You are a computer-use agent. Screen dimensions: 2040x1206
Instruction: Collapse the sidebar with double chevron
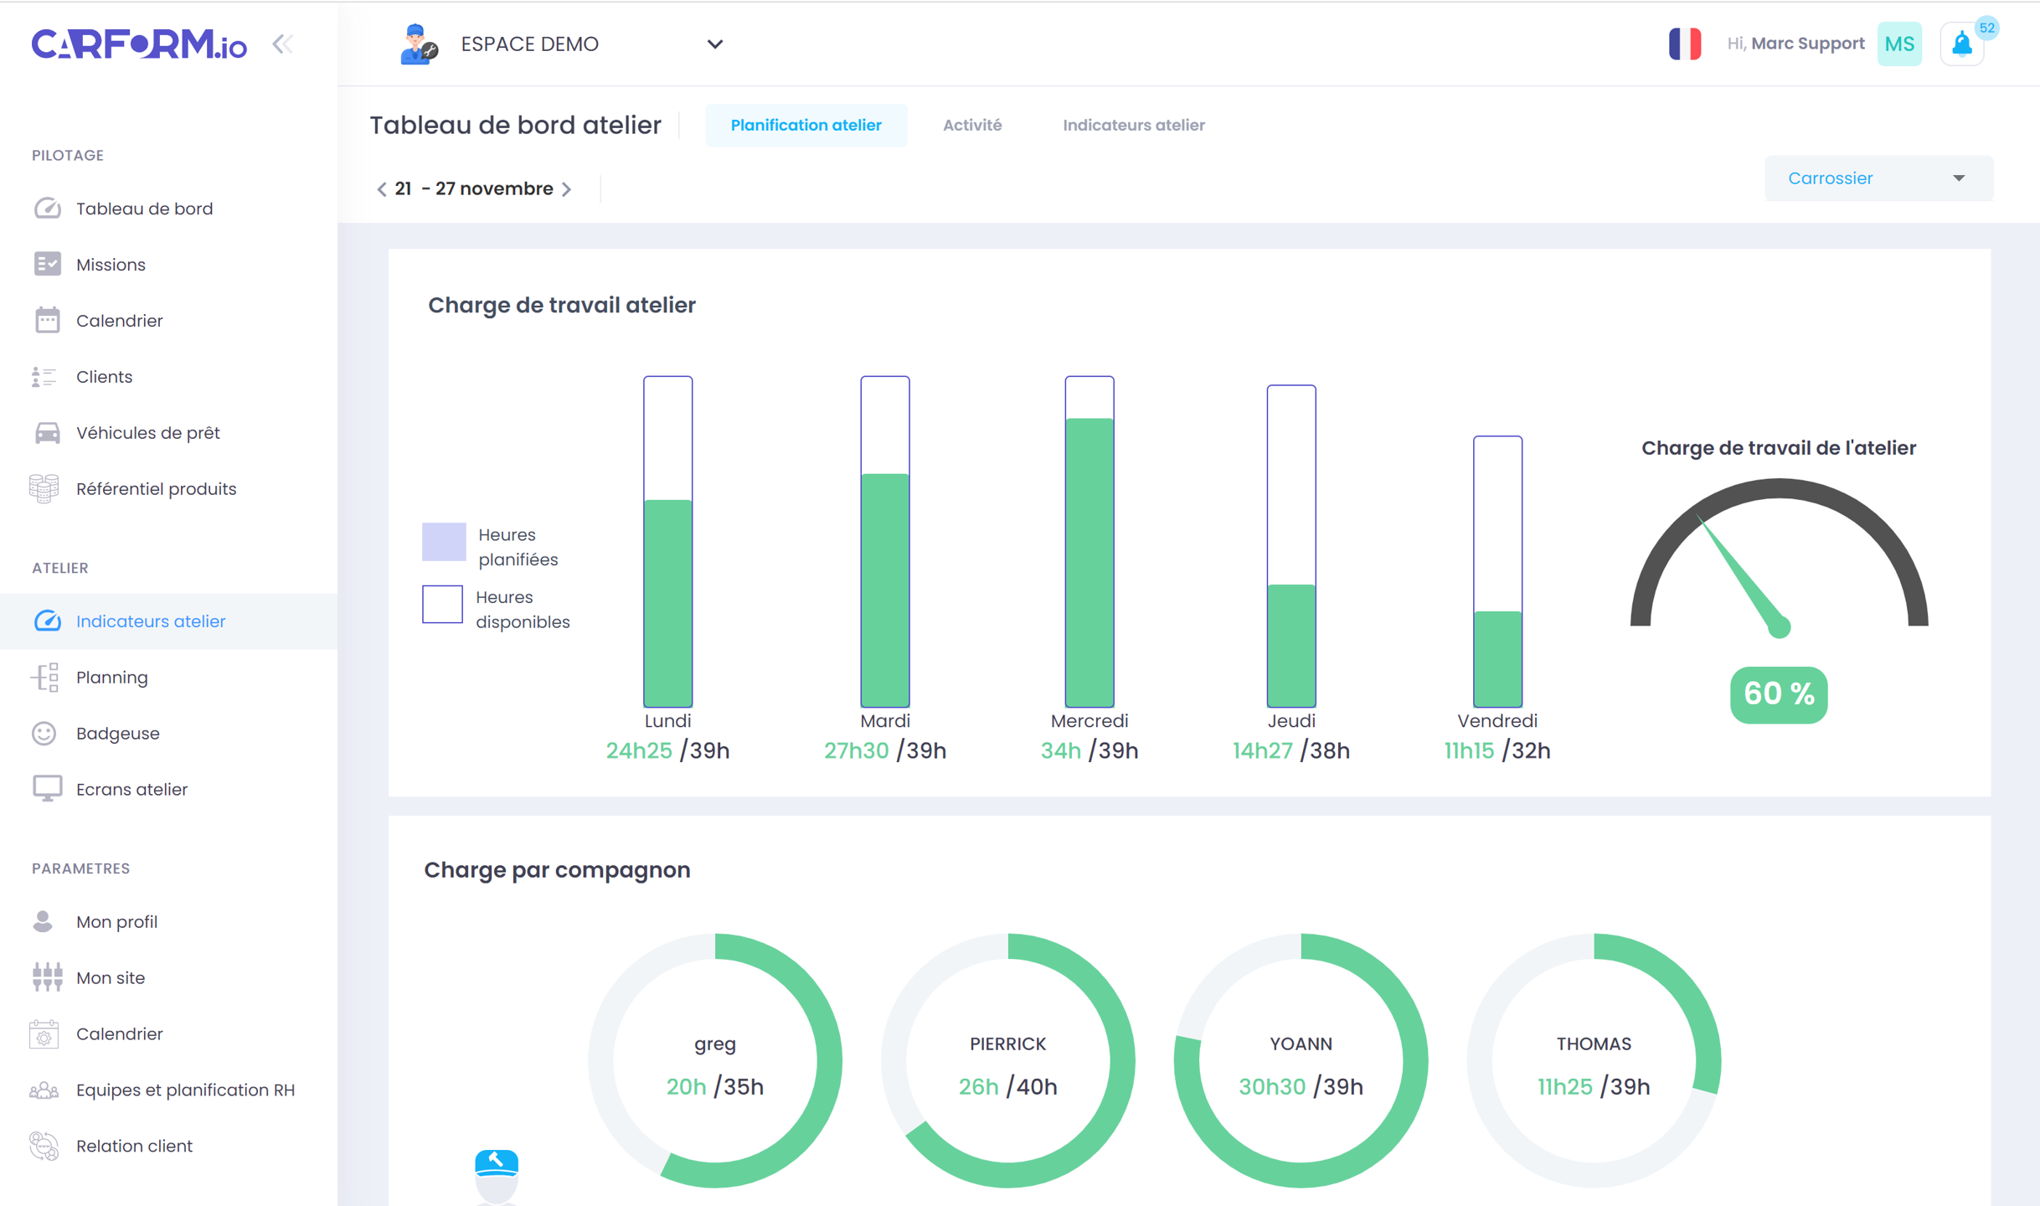point(282,44)
